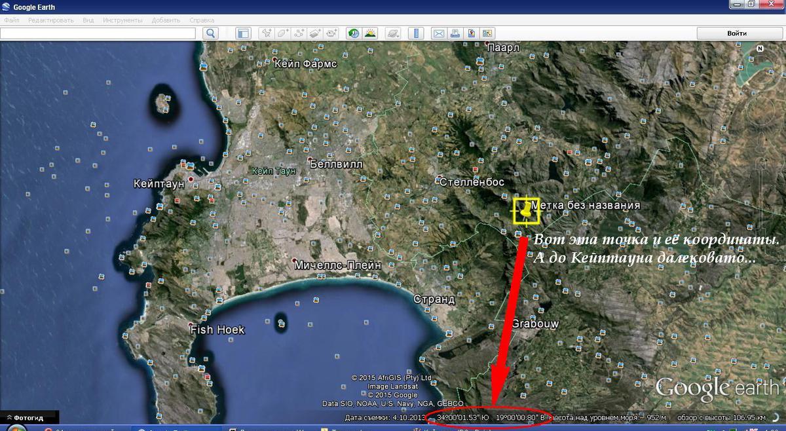Screen dimensions: 786x431
Task: Select the ruler measurement tool
Action: click(x=416, y=33)
